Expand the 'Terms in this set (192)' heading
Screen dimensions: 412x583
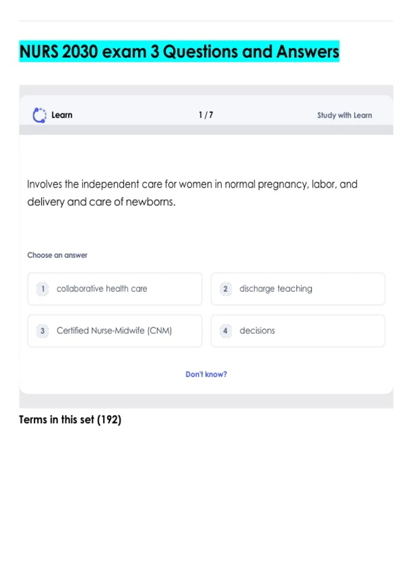coord(70,420)
